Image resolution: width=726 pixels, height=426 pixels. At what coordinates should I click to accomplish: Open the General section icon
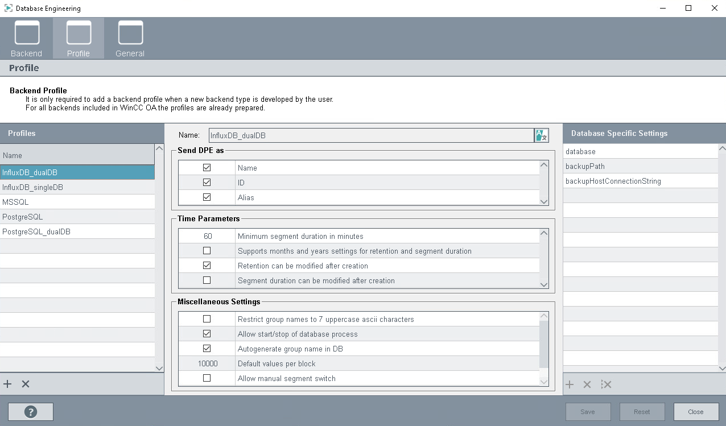click(x=130, y=38)
